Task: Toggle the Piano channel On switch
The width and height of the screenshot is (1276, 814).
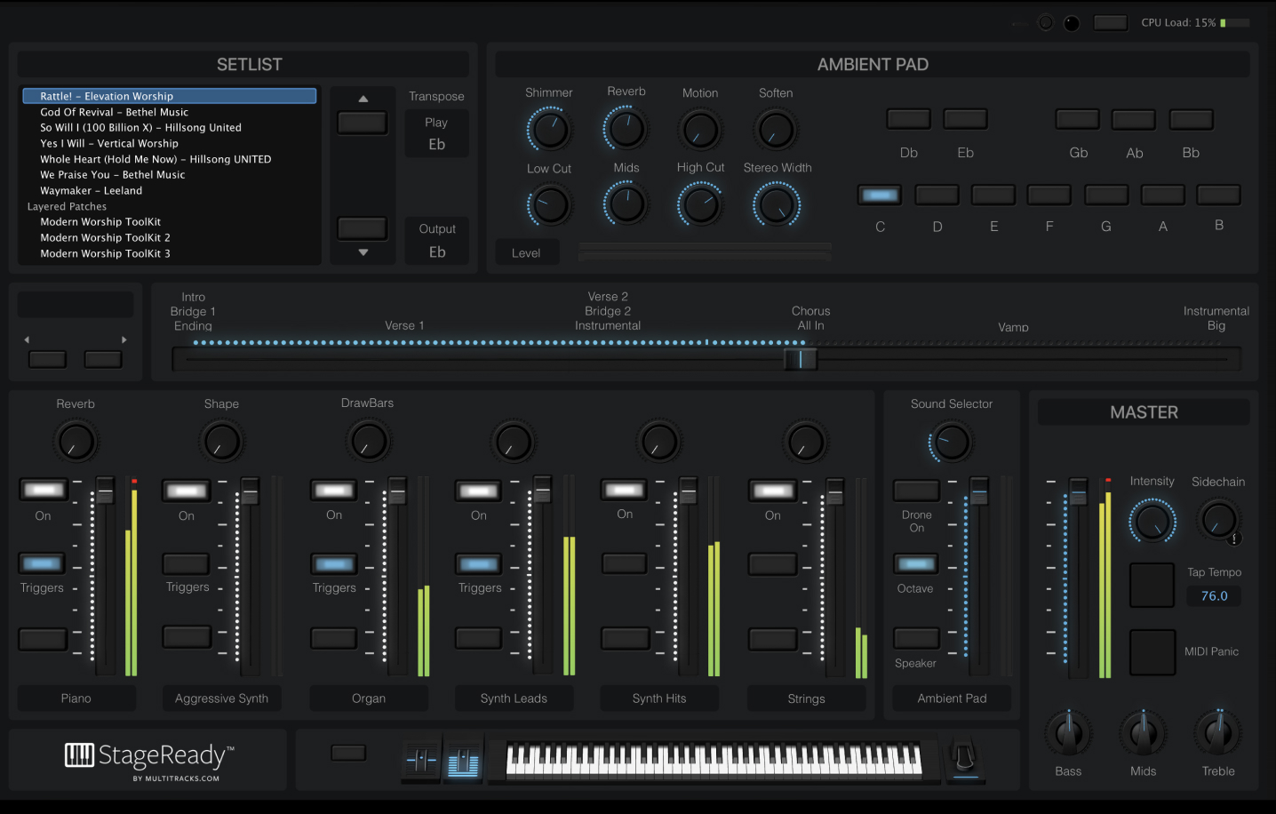Action: 42,489
